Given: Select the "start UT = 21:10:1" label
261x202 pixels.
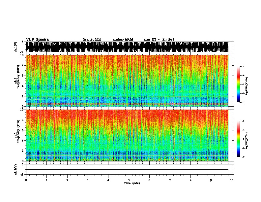Looking at the screenshot, I should pyautogui.click(x=159, y=40).
